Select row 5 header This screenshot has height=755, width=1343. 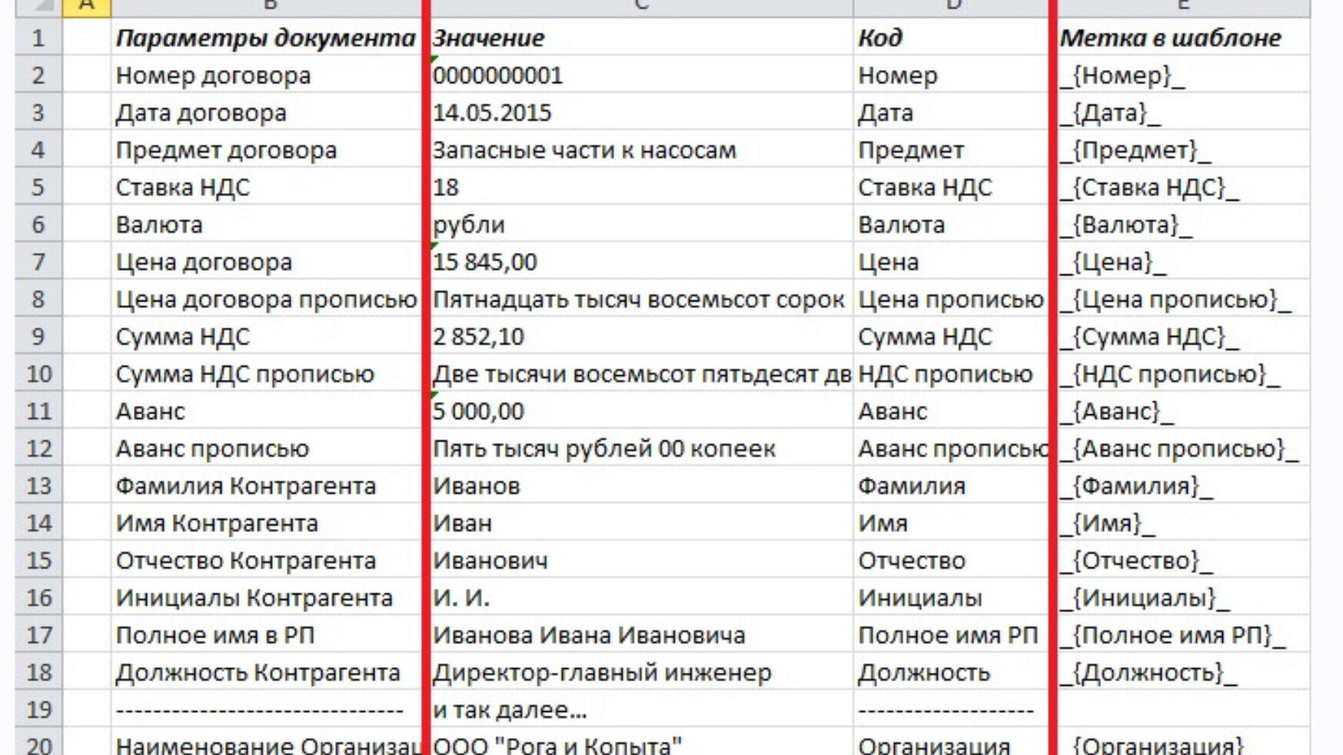click(x=38, y=187)
